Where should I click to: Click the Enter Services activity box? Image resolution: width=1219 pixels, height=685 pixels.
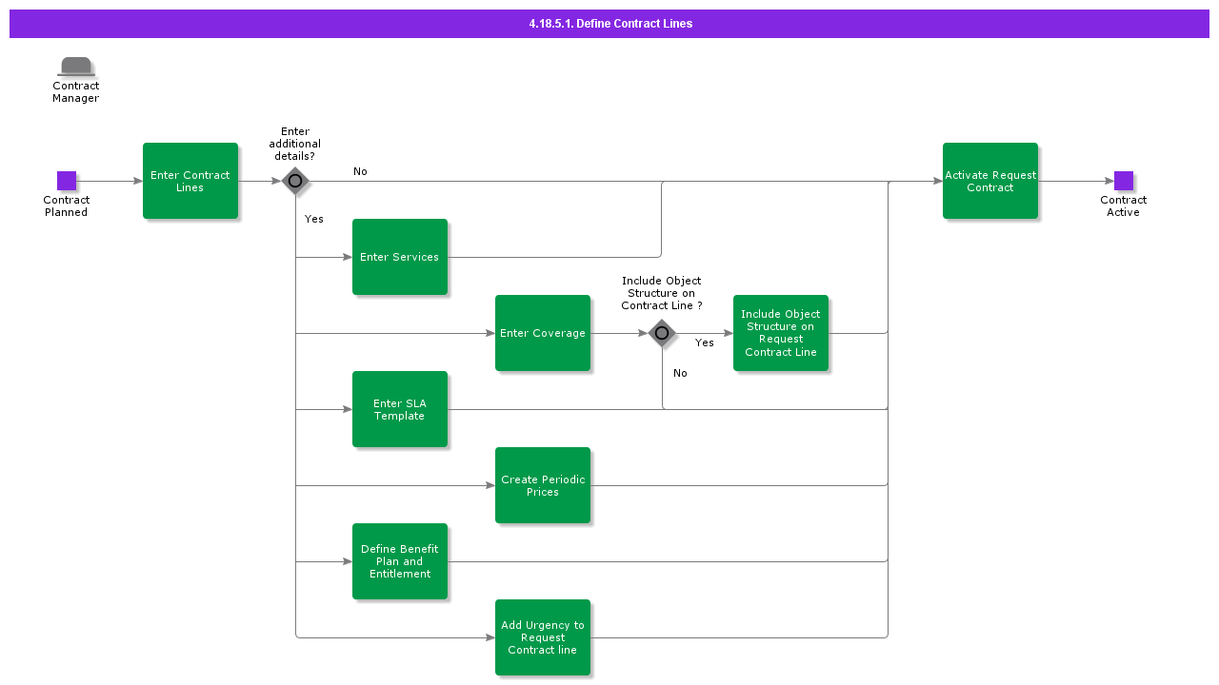point(400,257)
